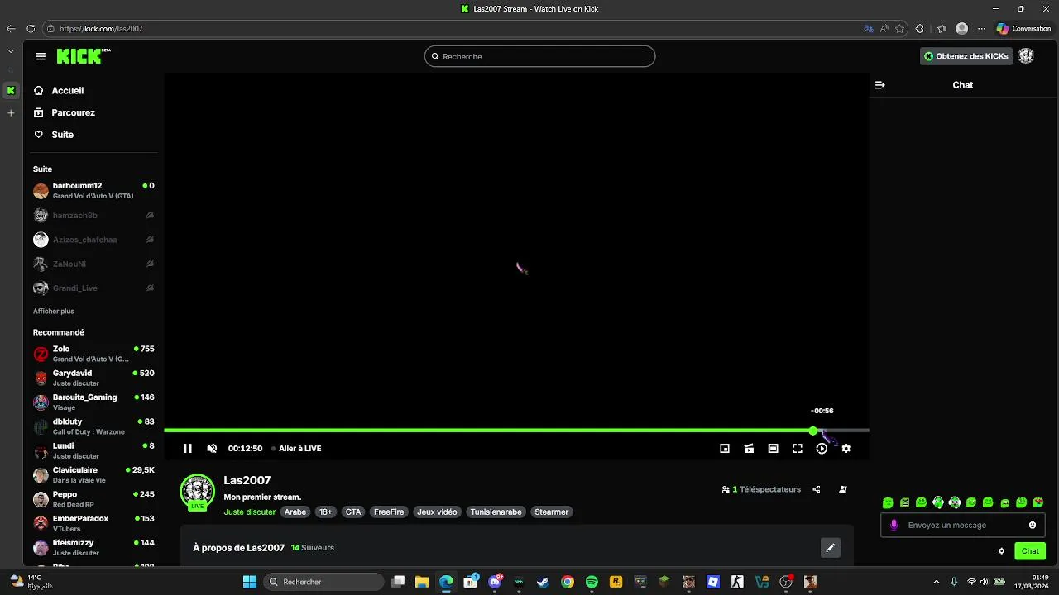The image size is (1059, 595).
Task: Jump back to live with Aller à LIVE
Action: [x=296, y=449]
